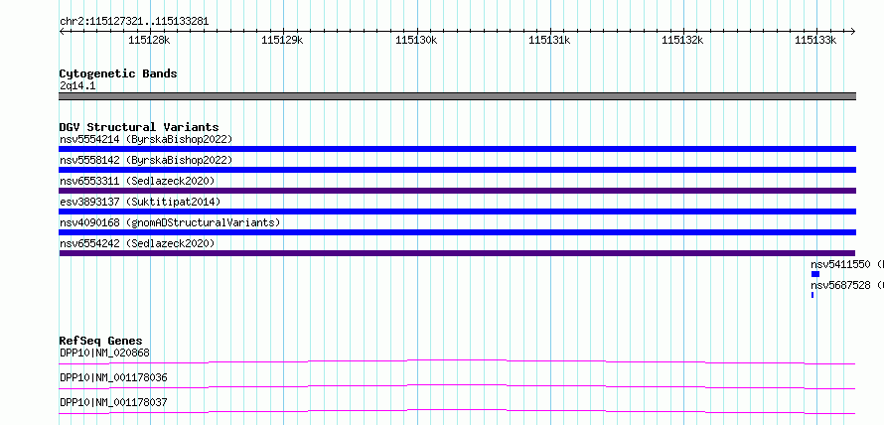
Task: Click the magenta intron line of NM_020868
Action: [x=457, y=361]
